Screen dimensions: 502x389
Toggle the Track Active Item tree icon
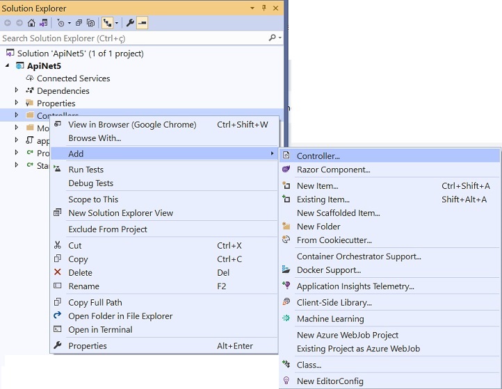click(107, 23)
